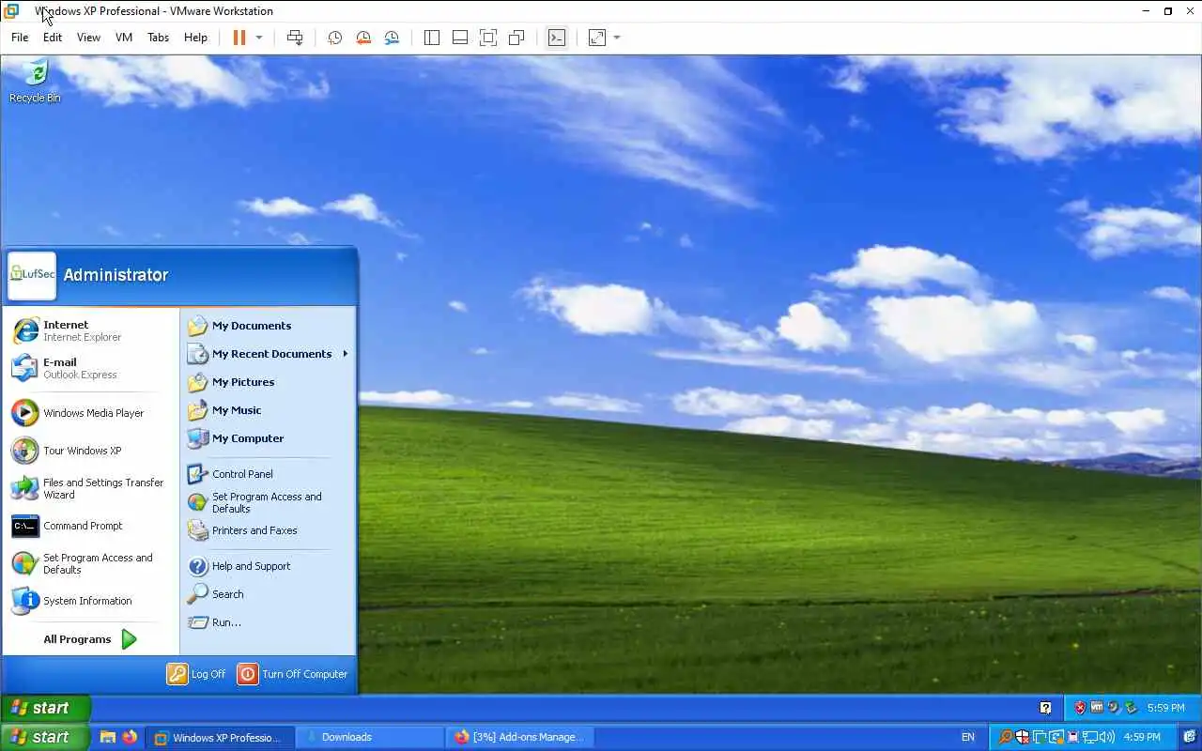Toggle the library sidebar layout icon
The width and height of the screenshot is (1202, 751).
click(432, 38)
